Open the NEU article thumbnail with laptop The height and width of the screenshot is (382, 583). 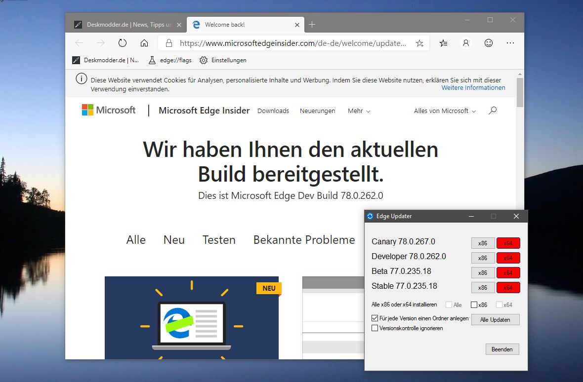coord(192,317)
